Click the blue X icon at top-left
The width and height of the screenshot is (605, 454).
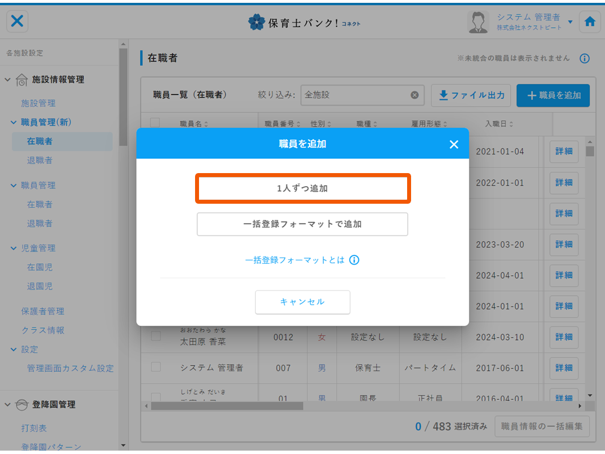click(x=18, y=22)
